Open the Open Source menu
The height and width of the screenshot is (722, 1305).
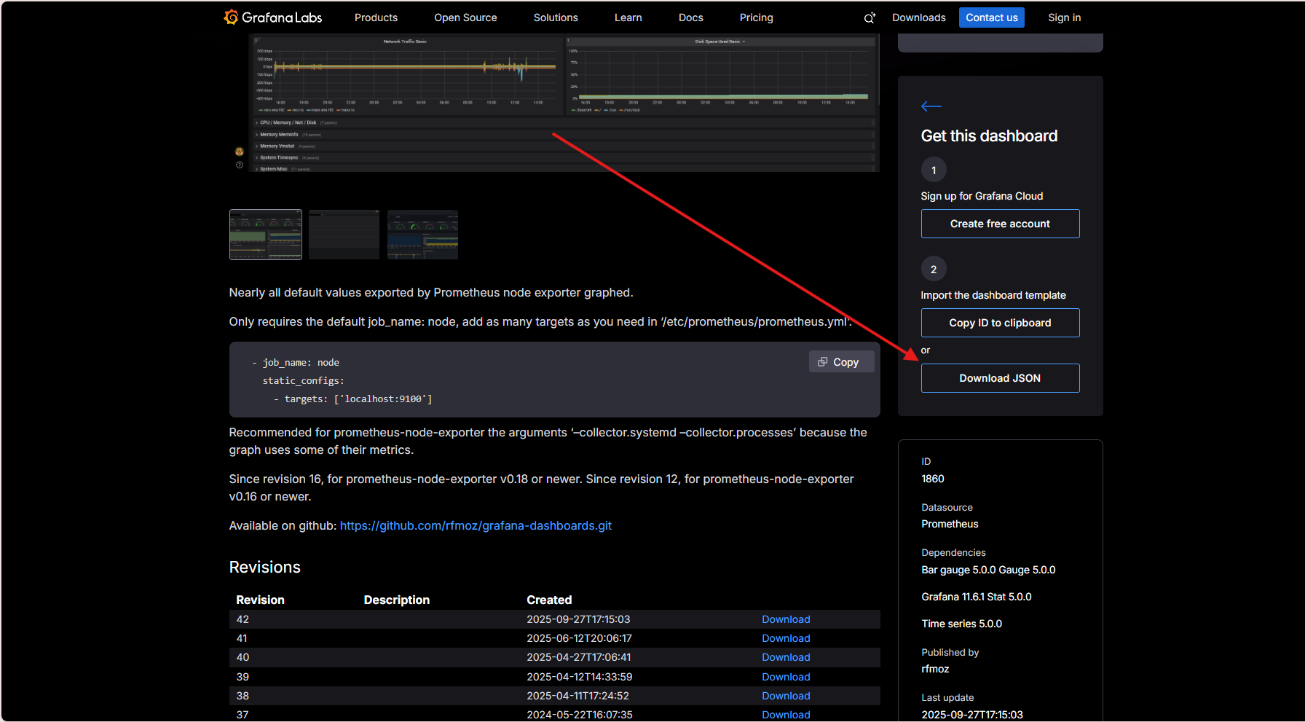(465, 17)
